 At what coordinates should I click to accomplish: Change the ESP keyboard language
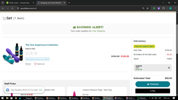[x=160, y=98]
